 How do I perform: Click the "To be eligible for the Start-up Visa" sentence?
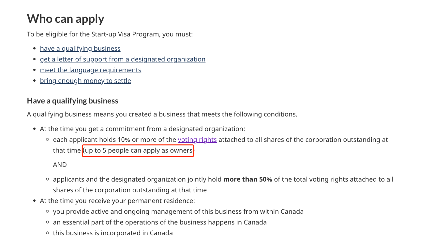pyautogui.click(x=110, y=34)
